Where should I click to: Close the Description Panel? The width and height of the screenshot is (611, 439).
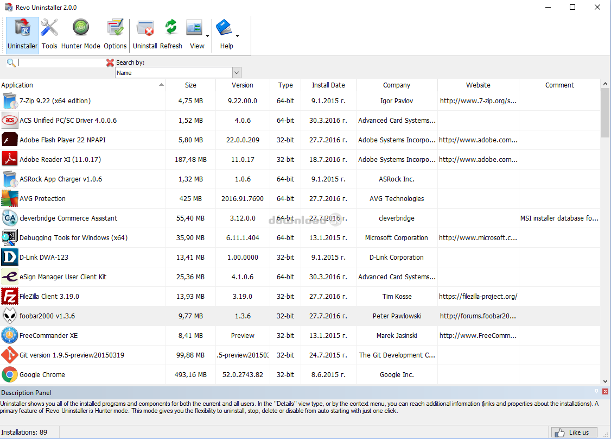click(x=605, y=391)
